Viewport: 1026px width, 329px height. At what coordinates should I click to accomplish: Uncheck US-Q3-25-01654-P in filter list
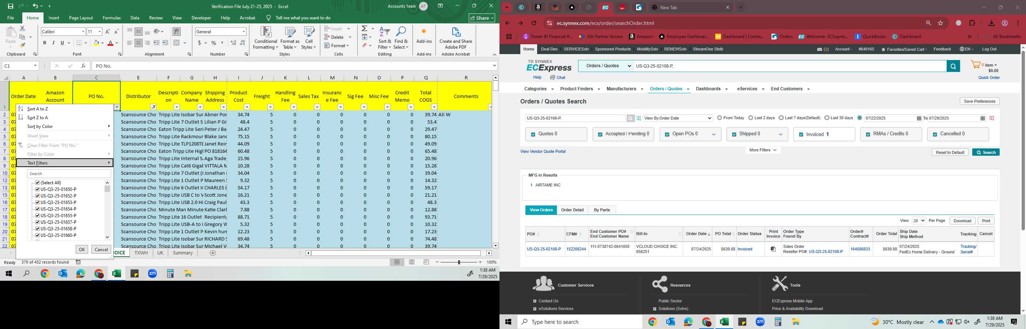click(37, 209)
